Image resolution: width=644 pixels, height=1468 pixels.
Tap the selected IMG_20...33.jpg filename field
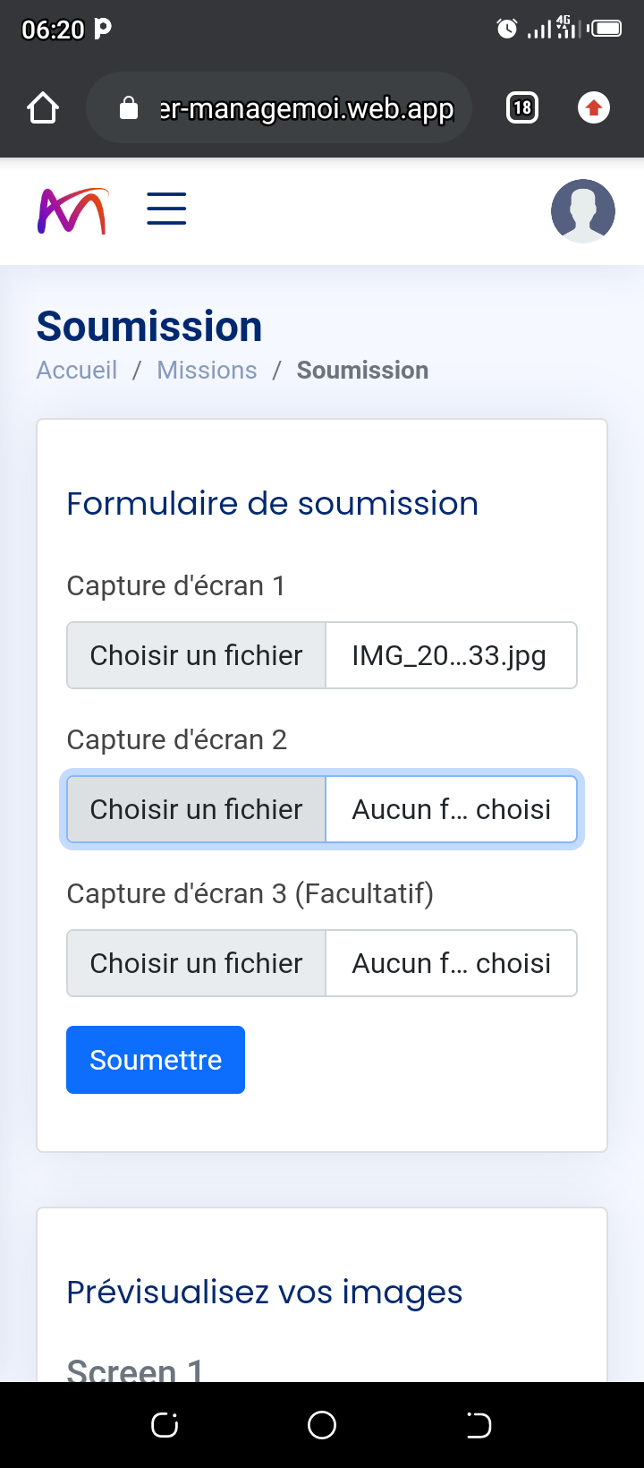[450, 655]
